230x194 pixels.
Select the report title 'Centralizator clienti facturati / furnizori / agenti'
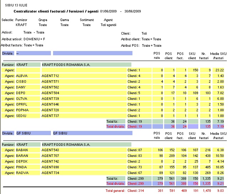pyautogui.click(x=56, y=11)
